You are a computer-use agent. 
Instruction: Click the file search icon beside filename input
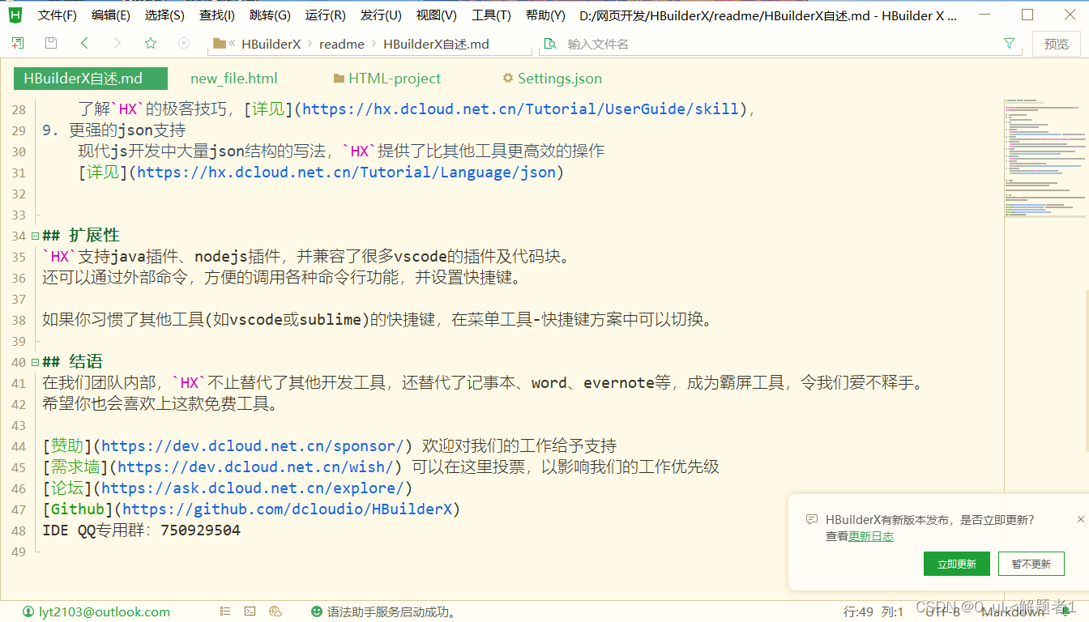(551, 44)
